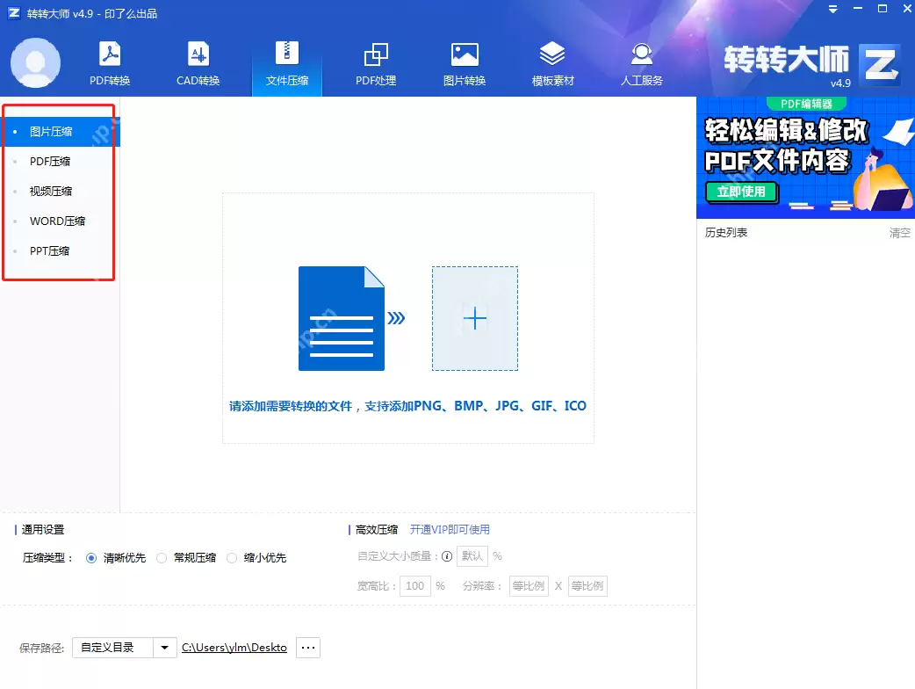Click the plus area to add files
Viewport: 915px width, 689px height.
pos(474,319)
